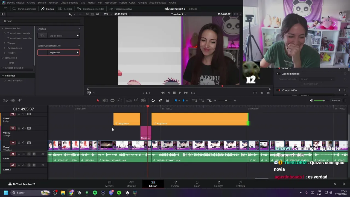350x197 pixels.
Task: Activate the Blade edit mode tool
Action: point(112,100)
